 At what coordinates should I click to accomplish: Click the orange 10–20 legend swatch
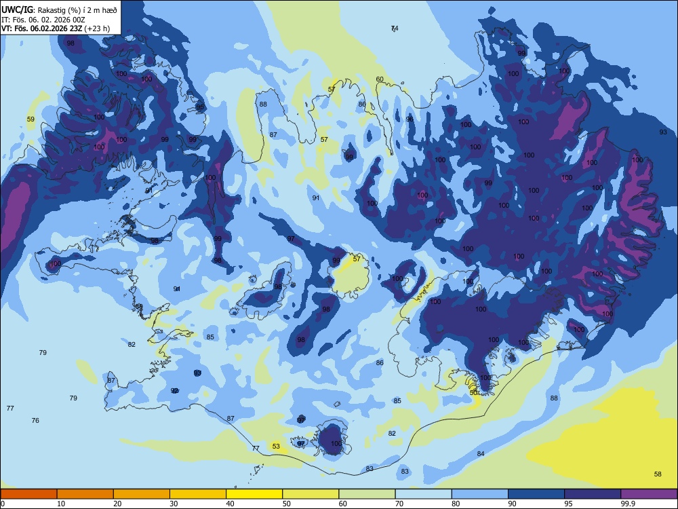click(x=85, y=494)
